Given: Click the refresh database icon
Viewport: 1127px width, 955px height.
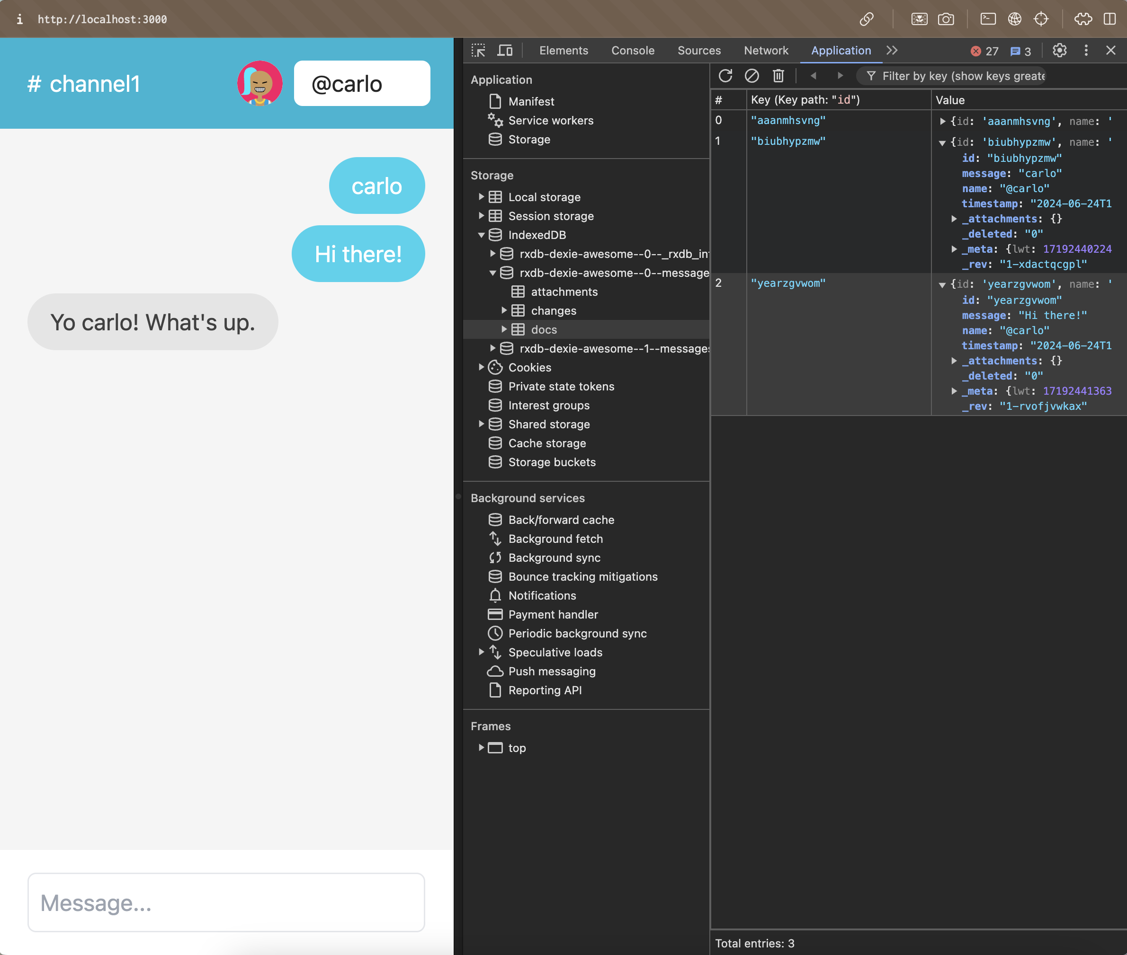Looking at the screenshot, I should coord(725,76).
